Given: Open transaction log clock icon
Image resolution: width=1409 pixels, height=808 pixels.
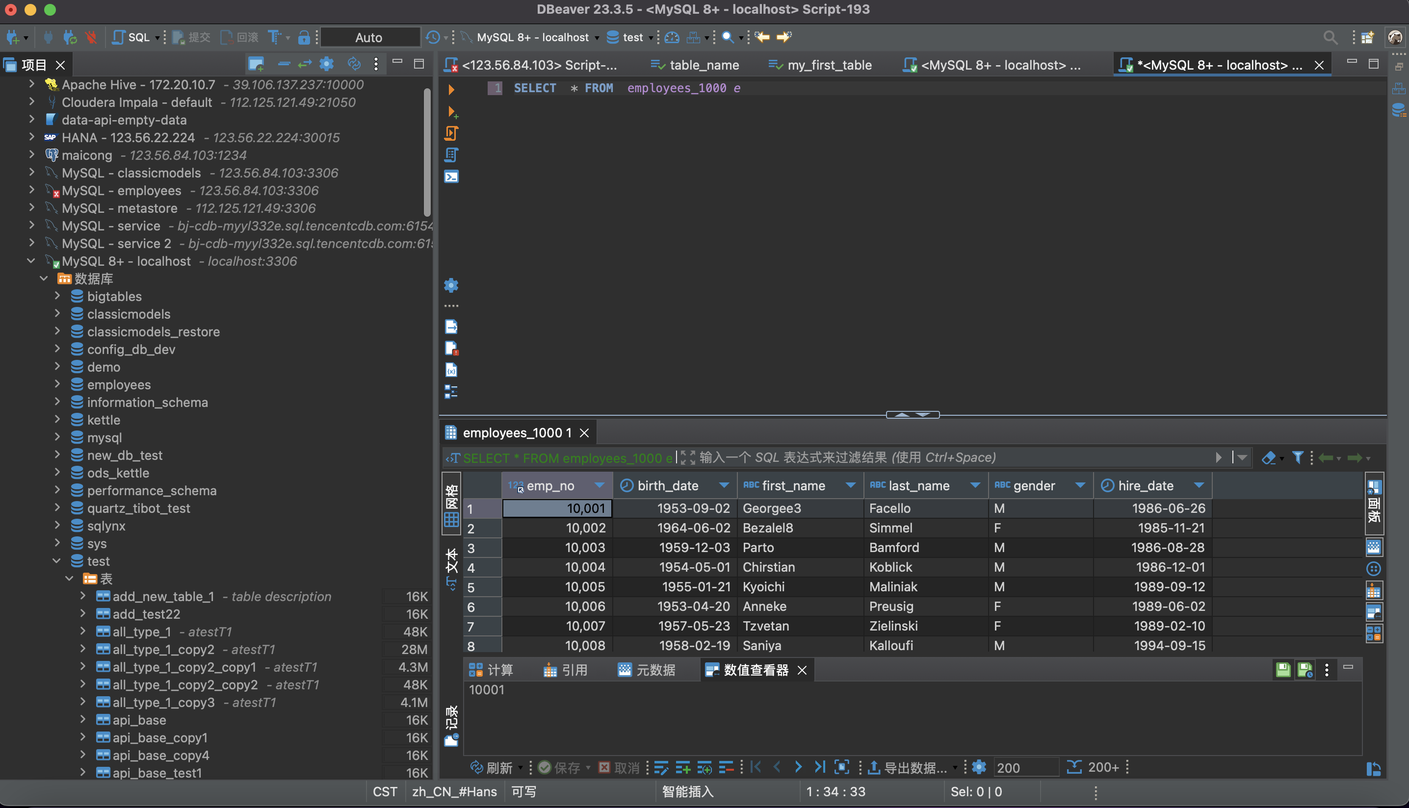Looking at the screenshot, I should (433, 37).
